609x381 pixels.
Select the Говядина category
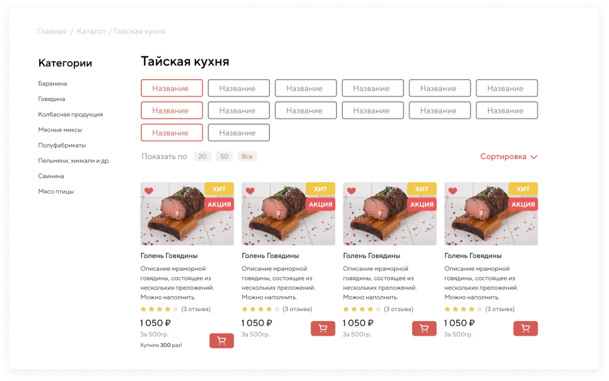[51, 99]
